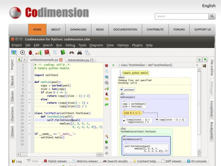This screenshot has height=166, width=221.
Task: Click the testMedian(self) diagram box
Action: tap(146, 146)
